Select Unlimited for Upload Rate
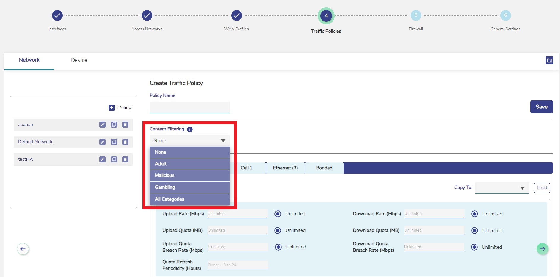Screen dimensions: 560x277 [x=278, y=214]
